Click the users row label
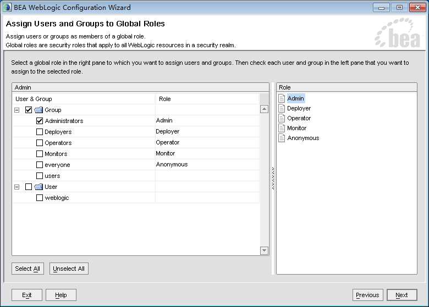This screenshot has height=307, width=429. pos(52,176)
